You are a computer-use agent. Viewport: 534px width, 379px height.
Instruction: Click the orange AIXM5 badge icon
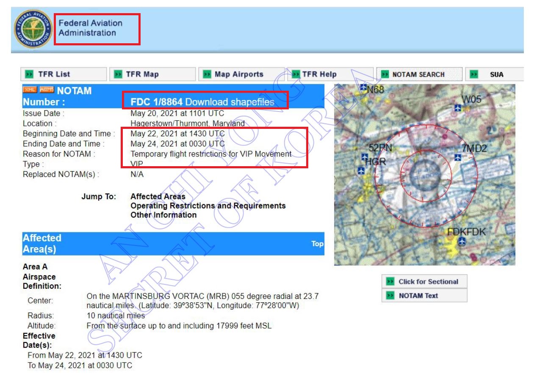(47, 90)
